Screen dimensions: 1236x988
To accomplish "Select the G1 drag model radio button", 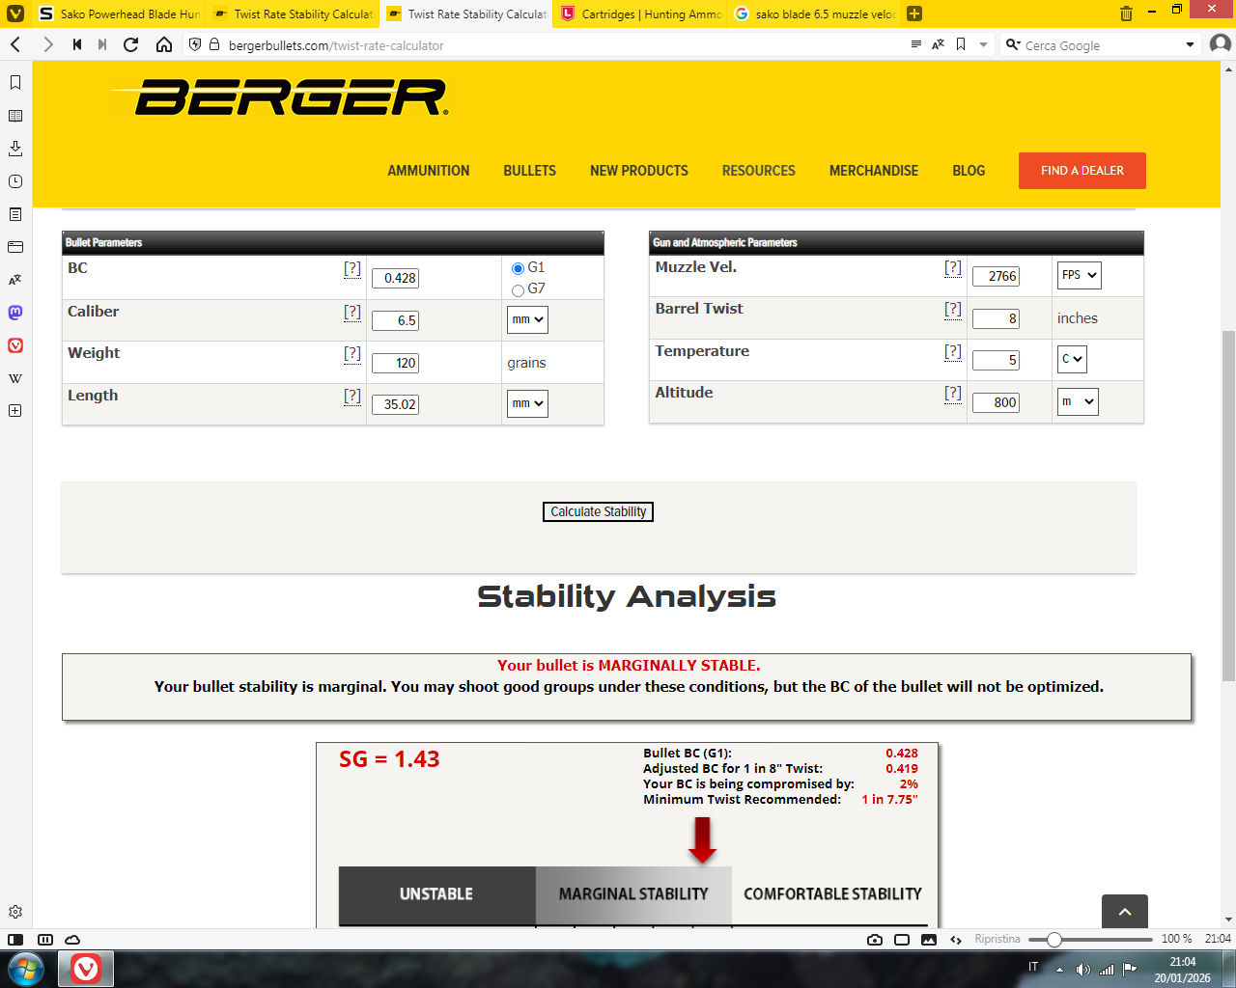I will pos(518,268).
